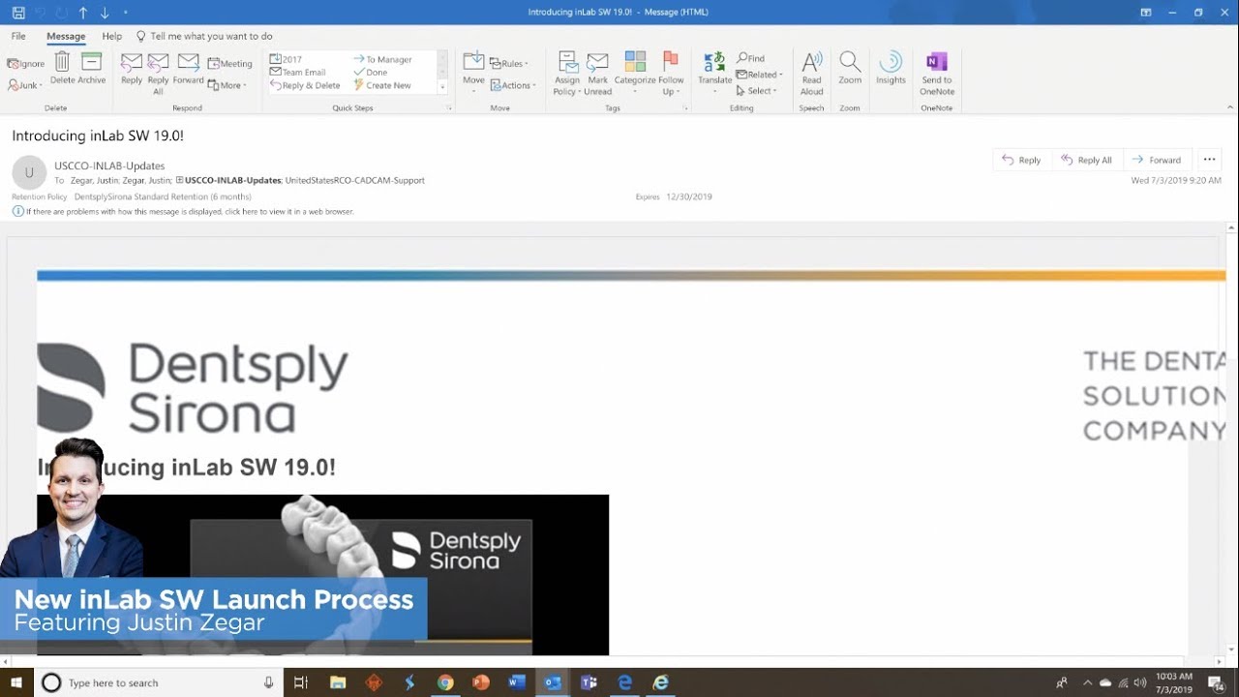
Task: Click Tell me what you want to do
Action: click(204, 36)
